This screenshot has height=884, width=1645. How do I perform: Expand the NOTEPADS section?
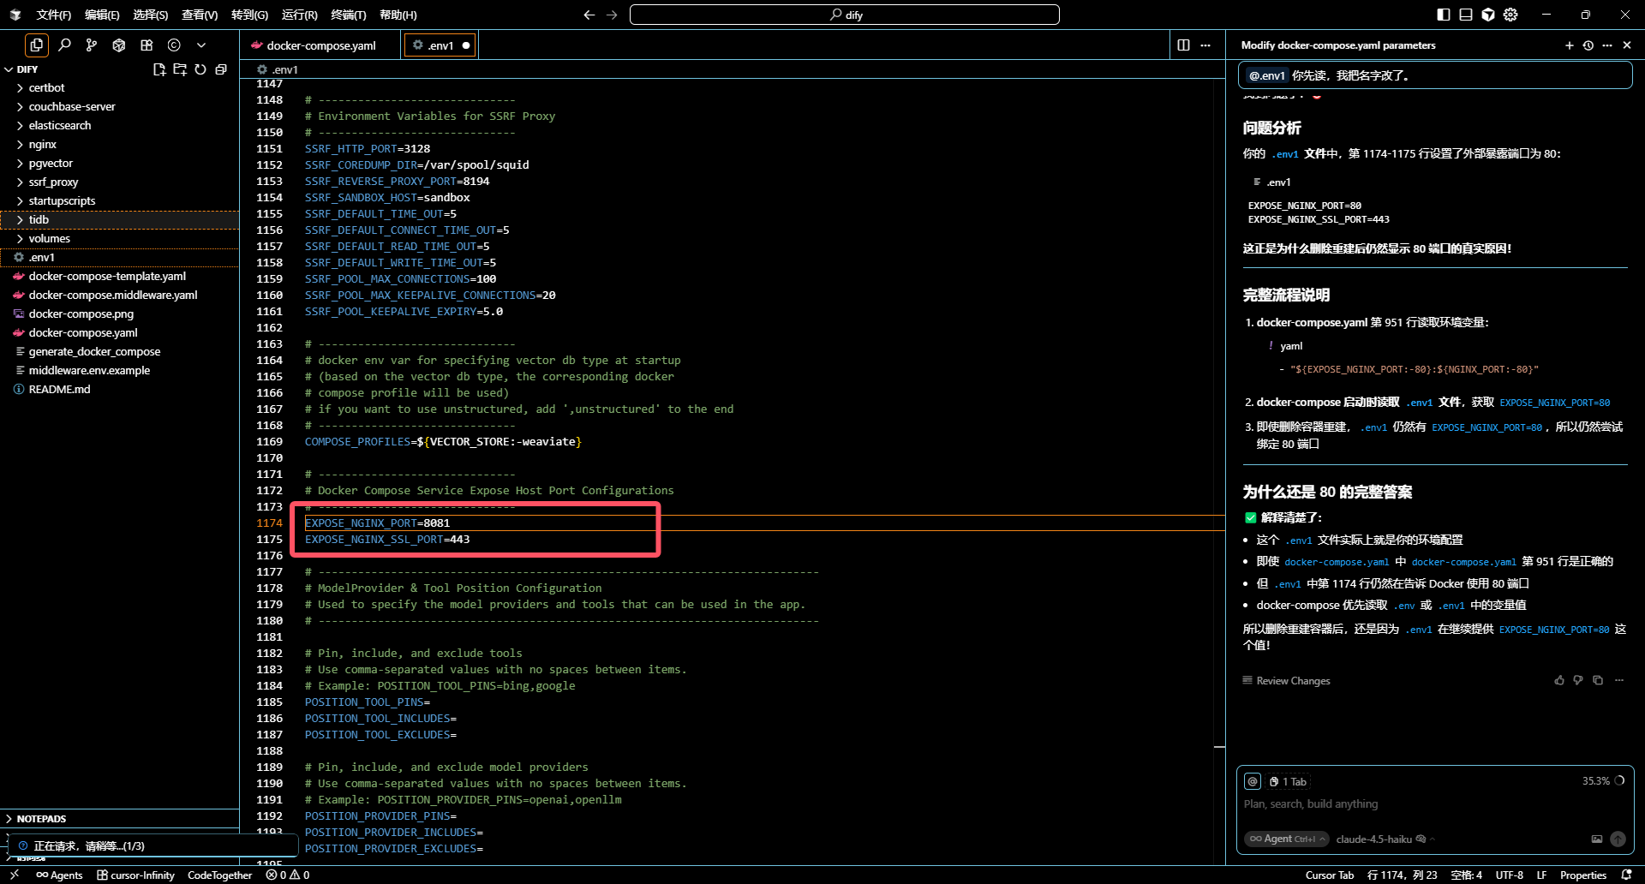(x=41, y=819)
